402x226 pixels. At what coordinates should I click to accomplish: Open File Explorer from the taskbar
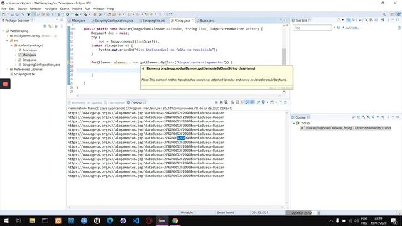(32, 220)
